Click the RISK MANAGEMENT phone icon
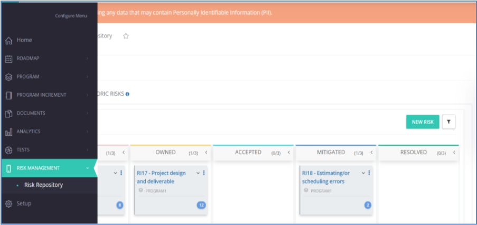 [x=9, y=168]
